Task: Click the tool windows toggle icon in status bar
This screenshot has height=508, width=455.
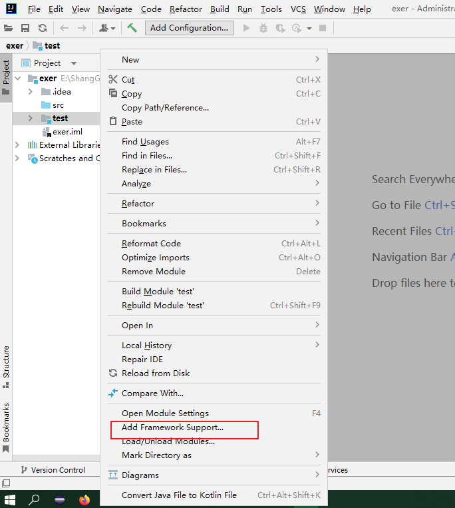Action: [6, 483]
